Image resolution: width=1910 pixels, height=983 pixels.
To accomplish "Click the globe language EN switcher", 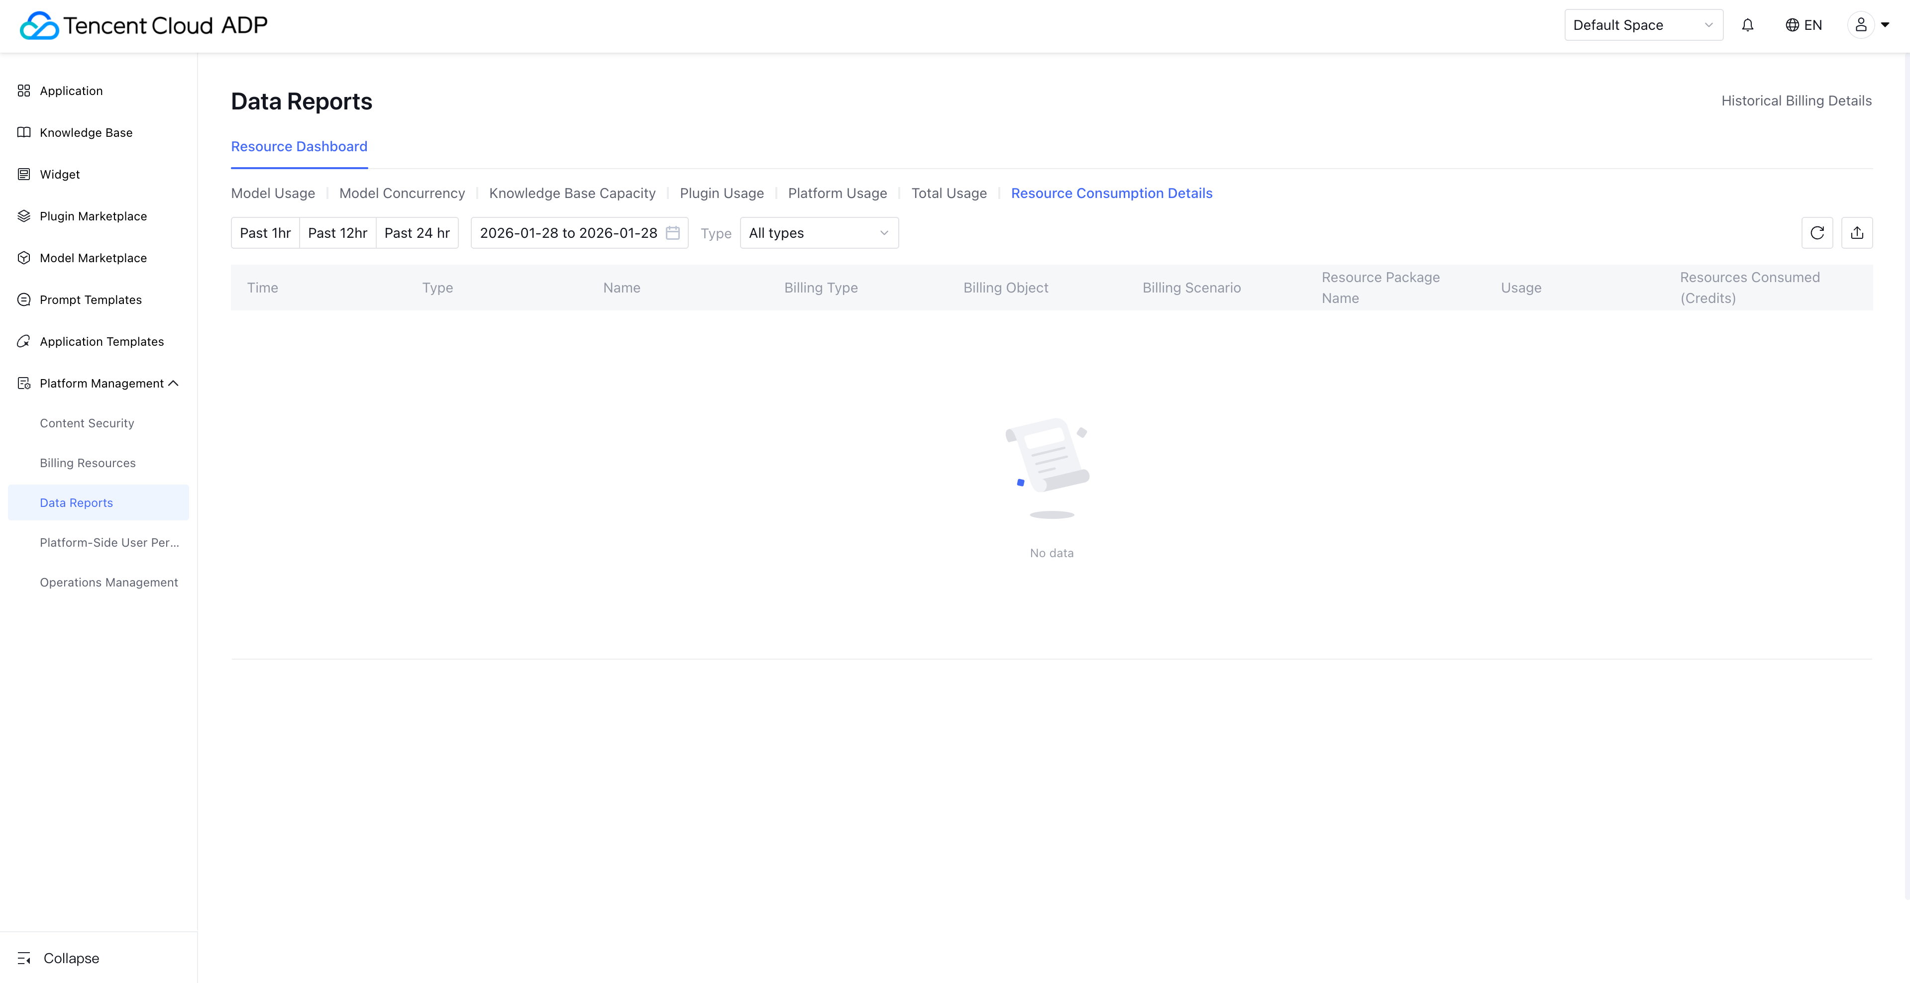I will [x=1803, y=25].
